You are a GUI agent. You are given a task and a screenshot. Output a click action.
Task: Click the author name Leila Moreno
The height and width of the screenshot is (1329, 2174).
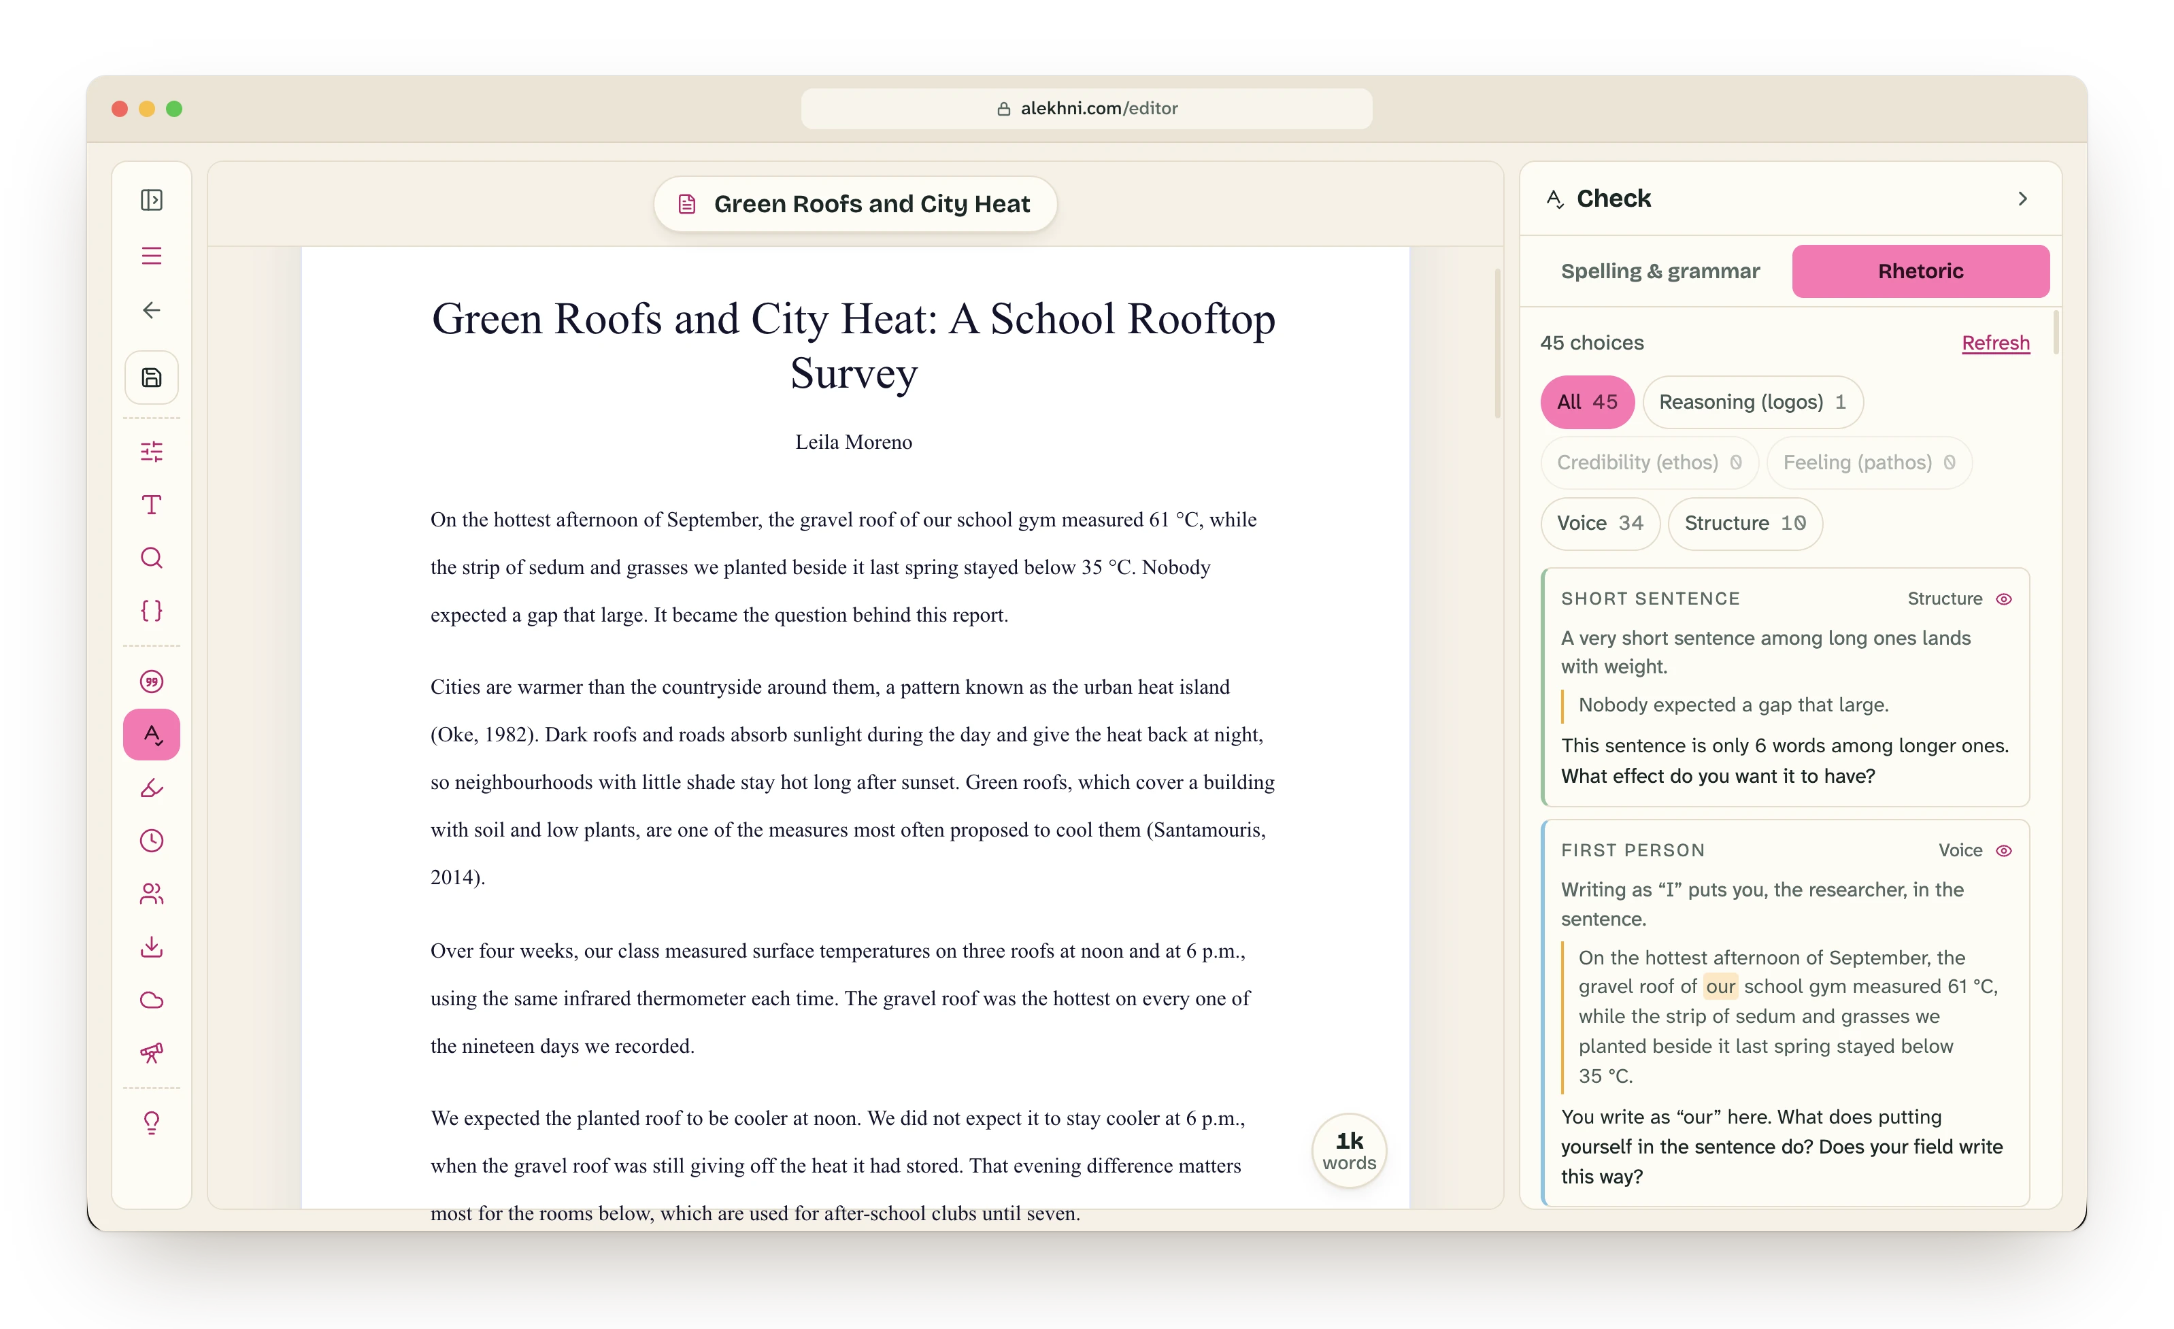coord(853,442)
